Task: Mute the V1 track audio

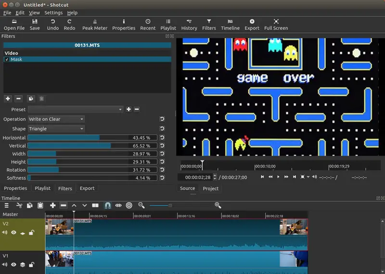Action: coord(5,264)
